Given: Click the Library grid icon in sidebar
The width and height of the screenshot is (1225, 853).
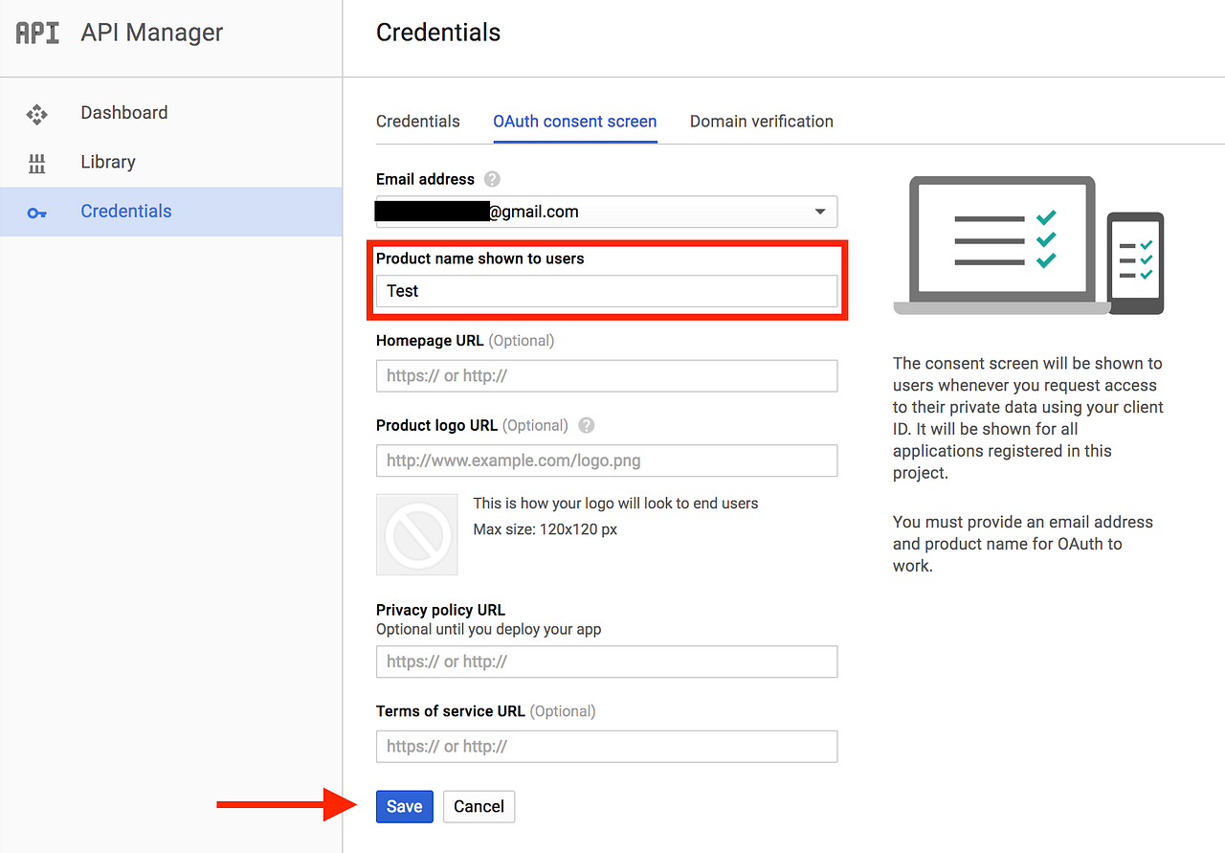Looking at the screenshot, I should click(36, 162).
